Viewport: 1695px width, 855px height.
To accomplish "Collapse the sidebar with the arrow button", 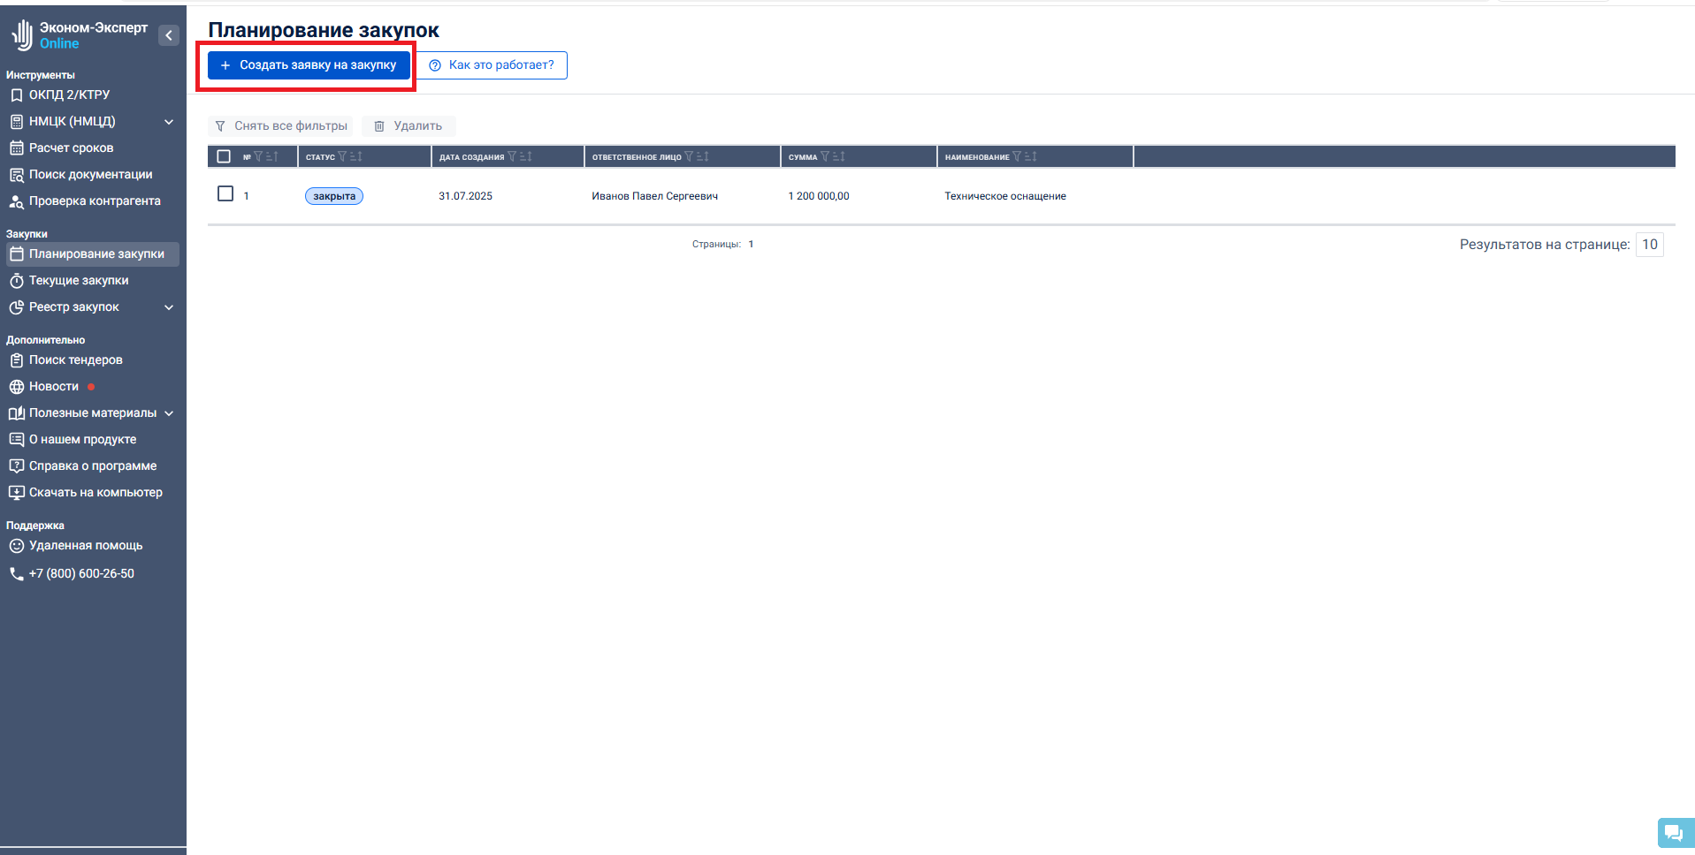I will 169,35.
